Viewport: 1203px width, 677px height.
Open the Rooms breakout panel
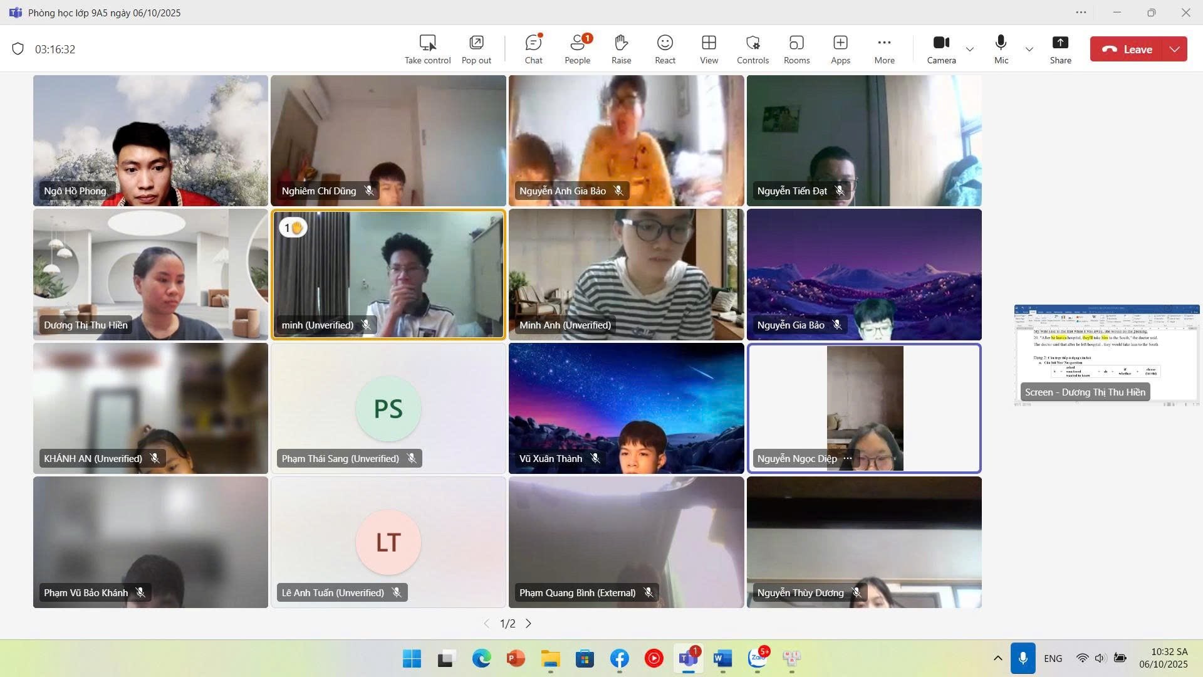pos(796,49)
